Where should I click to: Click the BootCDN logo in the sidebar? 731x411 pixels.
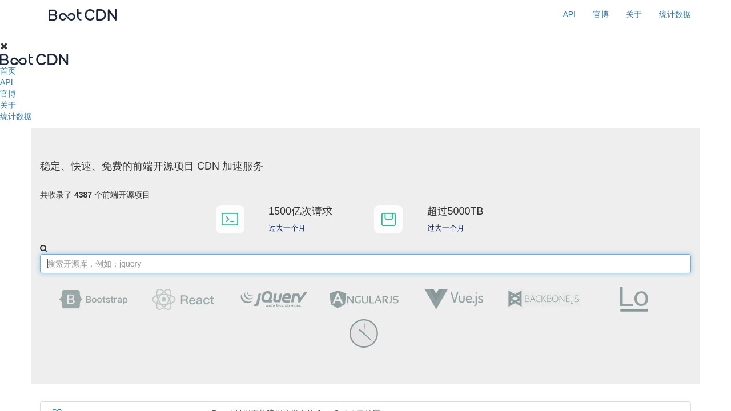[34, 59]
